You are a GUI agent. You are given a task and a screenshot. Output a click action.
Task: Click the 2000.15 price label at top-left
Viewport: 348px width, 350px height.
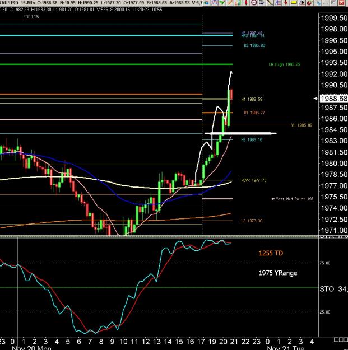point(31,17)
